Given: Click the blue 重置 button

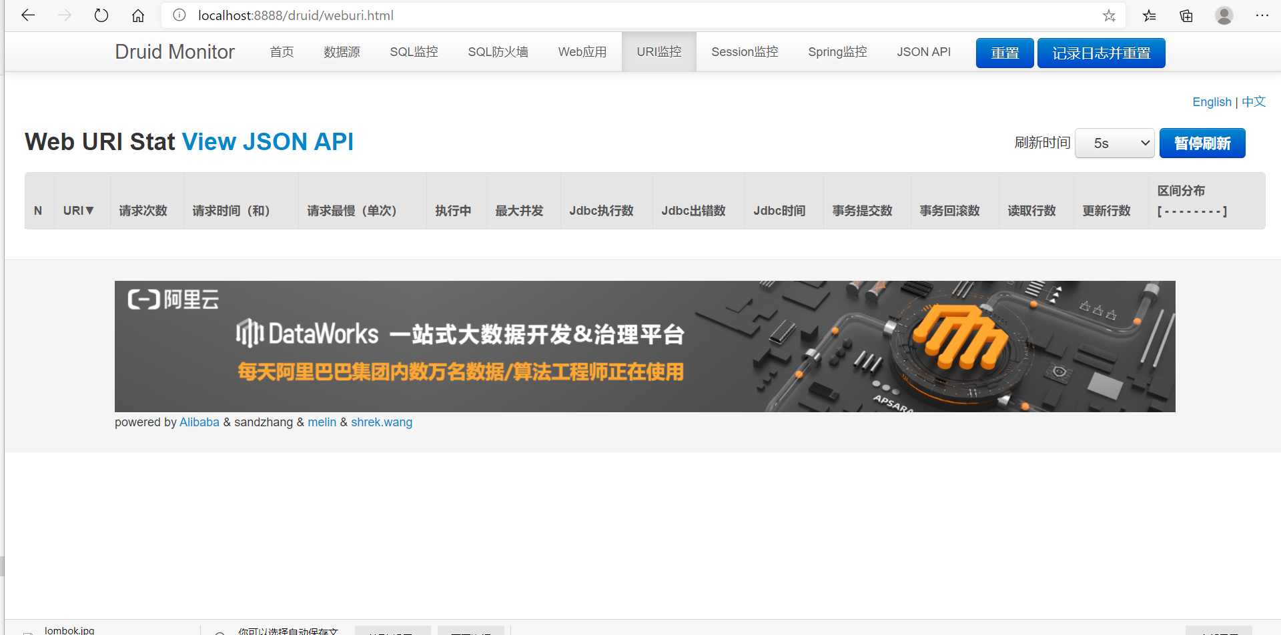Looking at the screenshot, I should tap(1005, 53).
